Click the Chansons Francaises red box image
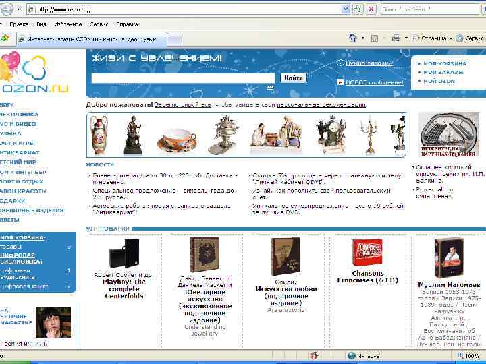The width and height of the screenshot is (486, 364). point(368,252)
